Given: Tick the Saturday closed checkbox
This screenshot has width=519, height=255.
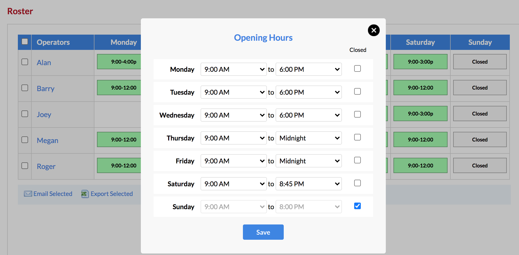Looking at the screenshot, I should click(x=357, y=183).
